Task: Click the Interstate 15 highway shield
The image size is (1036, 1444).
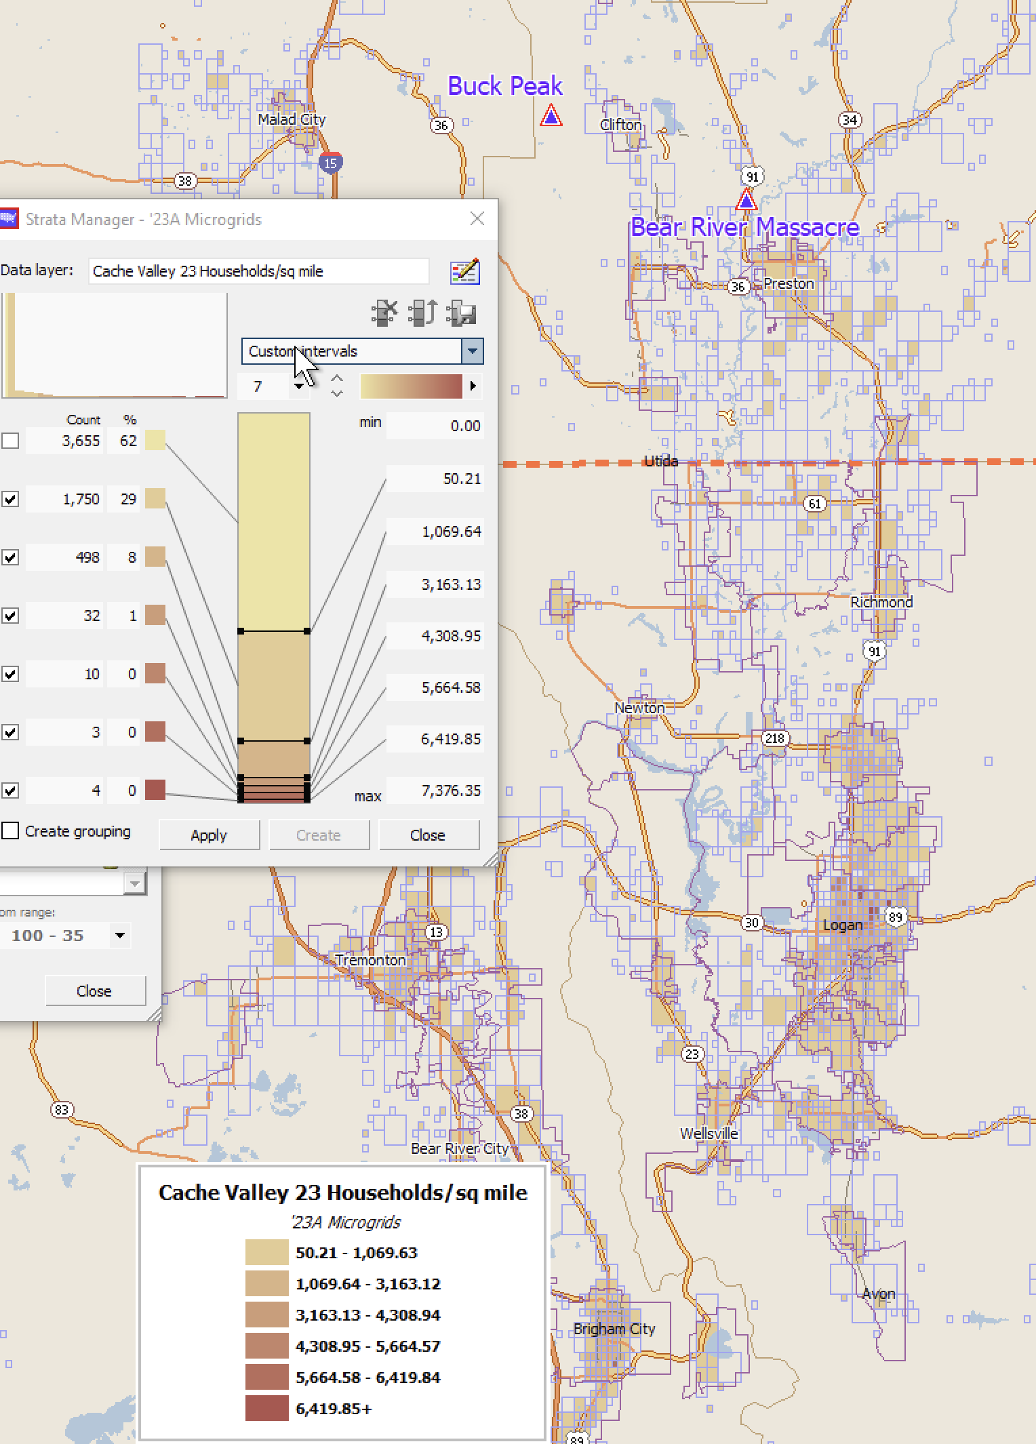Action: pyautogui.click(x=330, y=163)
